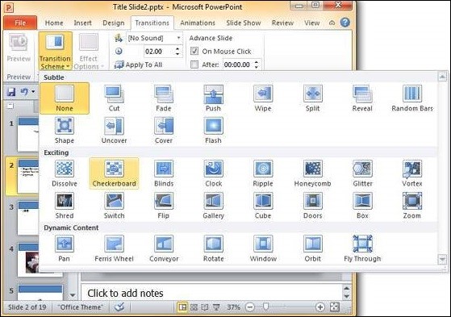Select the Doors transition
451x317 pixels.
tap(313, 206)
